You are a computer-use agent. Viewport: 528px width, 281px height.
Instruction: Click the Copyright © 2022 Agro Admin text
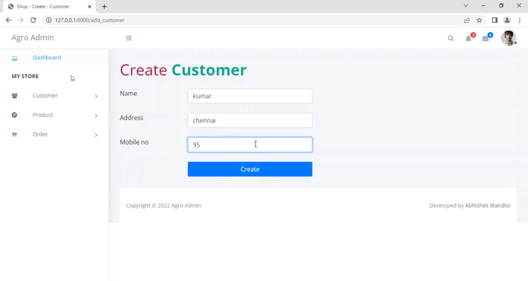coord(163,205)
